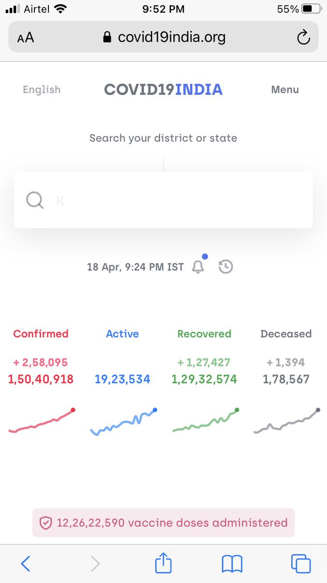This screenshot has height=583, width=327.
Task: Tap the cellular signal bars
Action: coord(13,9)
